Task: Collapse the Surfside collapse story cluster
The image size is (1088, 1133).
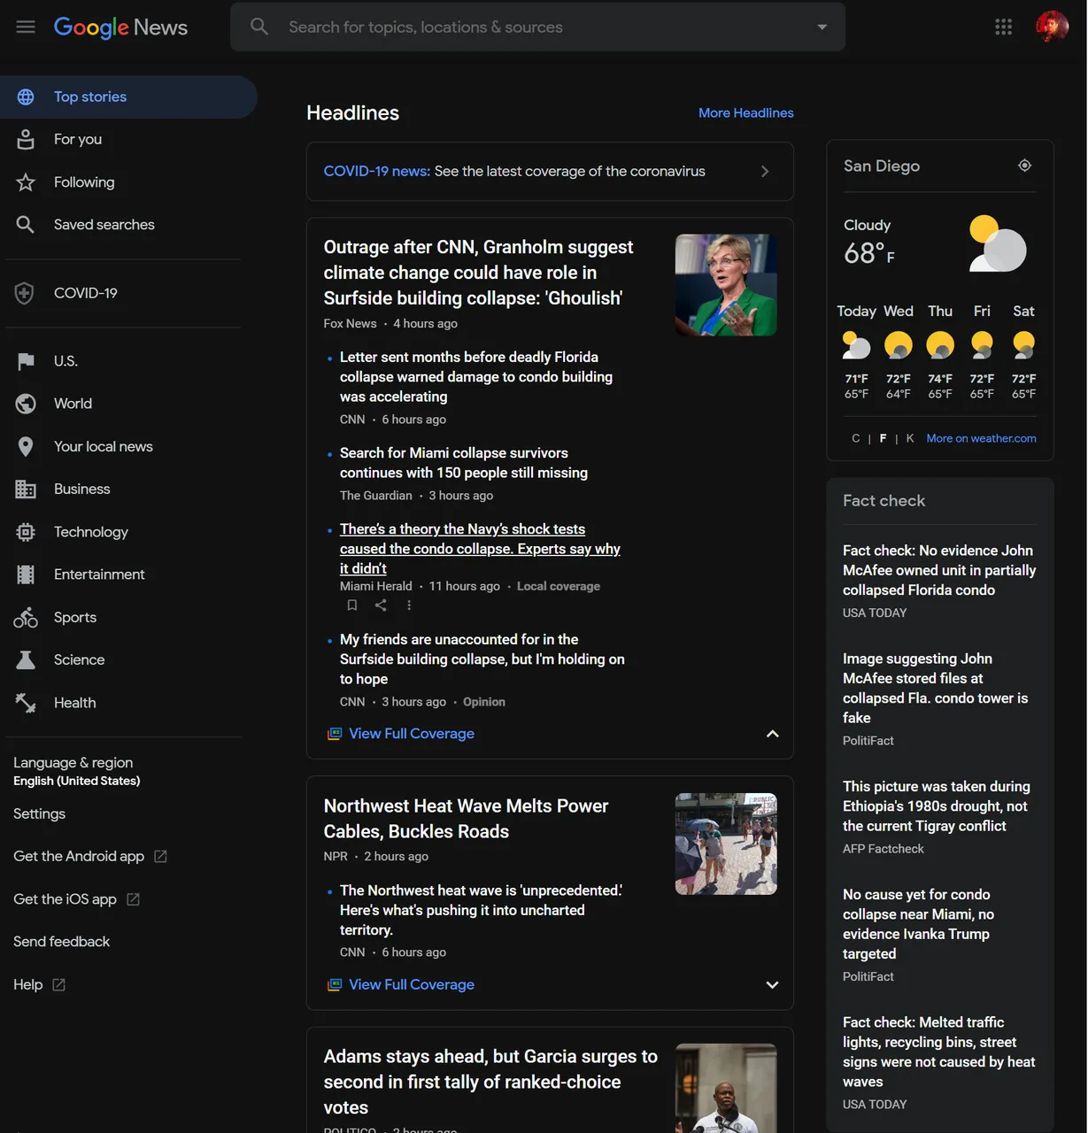Action: [772, 734]
